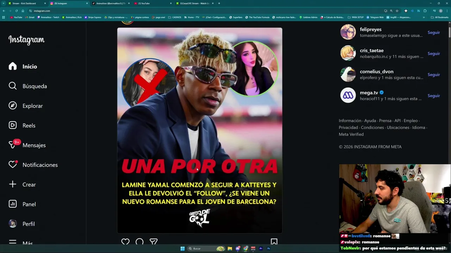Viewport: 451px width, 253px height.
Task: Open Discord from taskbar
Action: [237, 248]
